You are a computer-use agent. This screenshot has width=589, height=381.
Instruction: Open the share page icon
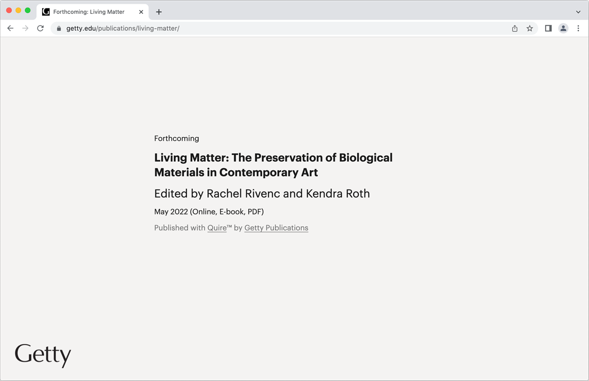[514, 28]
